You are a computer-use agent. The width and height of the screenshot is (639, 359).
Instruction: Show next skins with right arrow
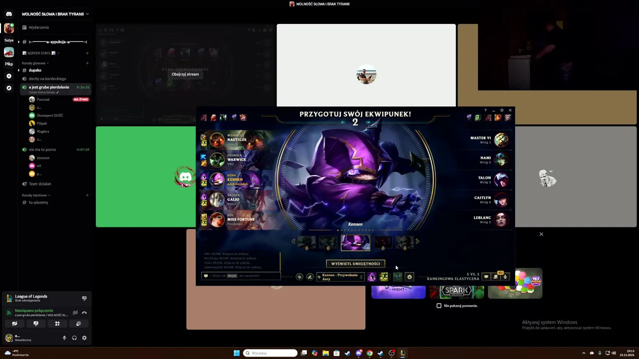click(417, 241)
